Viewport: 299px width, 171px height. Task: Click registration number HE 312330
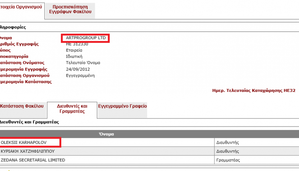click(77, 44)
